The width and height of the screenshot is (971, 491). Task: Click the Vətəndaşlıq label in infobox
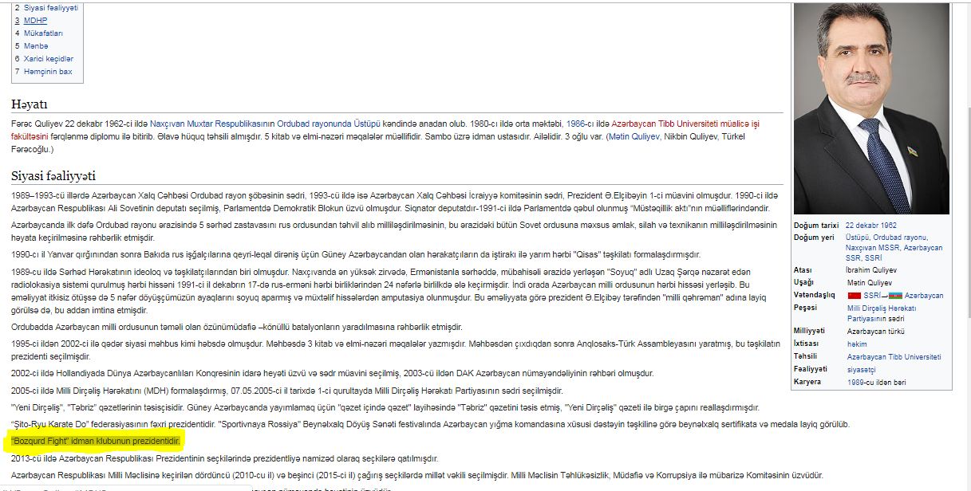pos(816,296)
